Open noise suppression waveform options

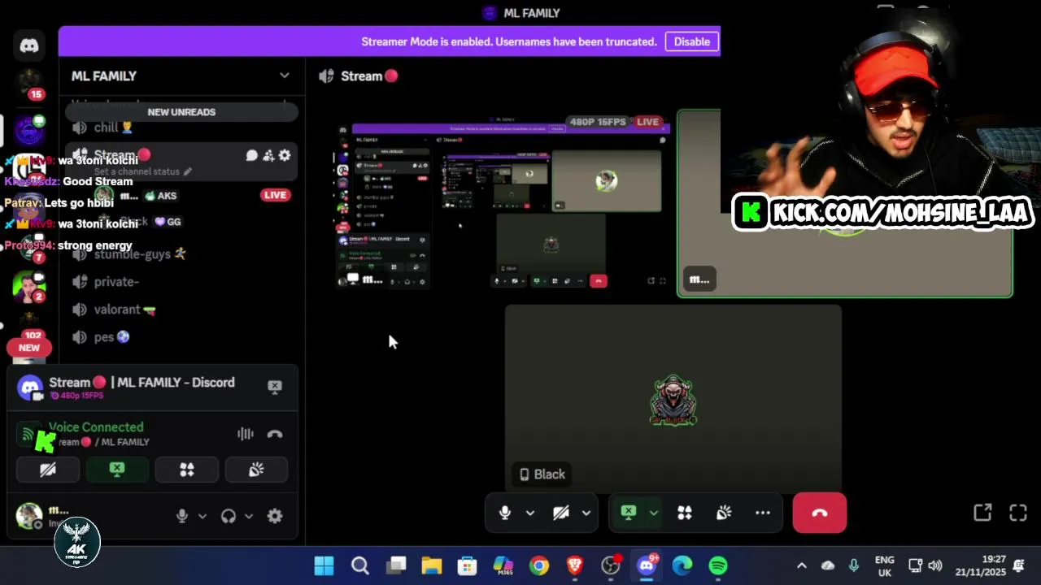(246, 434)
